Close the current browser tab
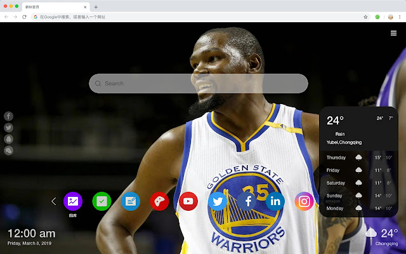This screenshot has height=254, width=406. point(85,7)
